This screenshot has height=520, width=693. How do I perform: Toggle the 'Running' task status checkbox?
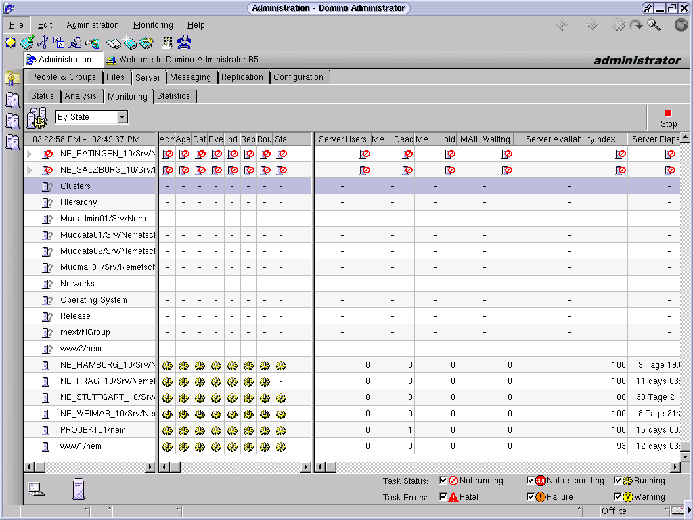pos(618,481)
